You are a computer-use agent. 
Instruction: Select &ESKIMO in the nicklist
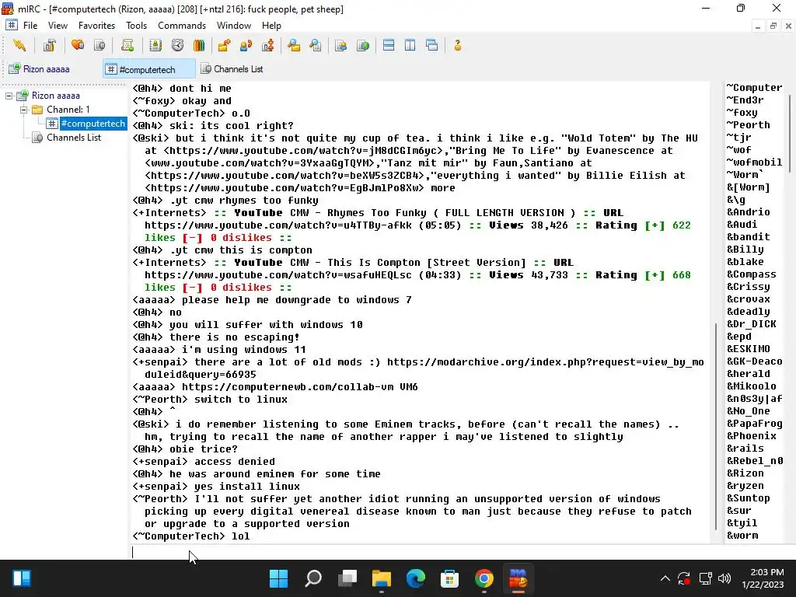[x=748, y=349]
